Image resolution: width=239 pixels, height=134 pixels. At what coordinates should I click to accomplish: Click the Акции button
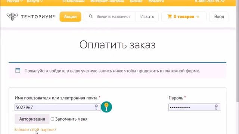click(70, 16)
